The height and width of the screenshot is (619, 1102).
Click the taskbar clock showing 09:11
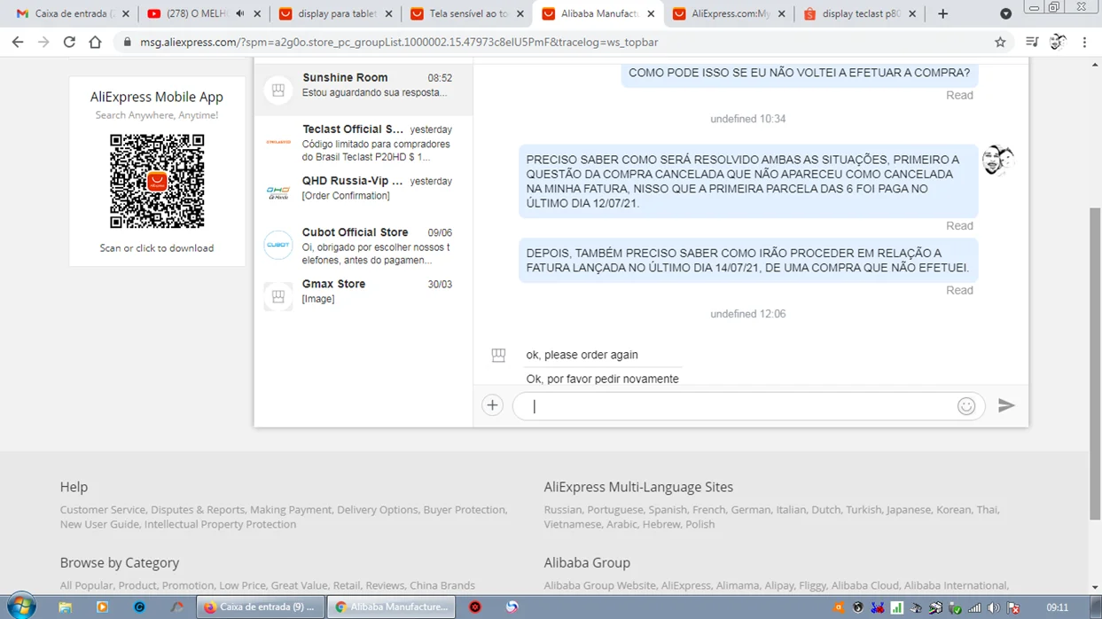click(x=1057, y=608)
